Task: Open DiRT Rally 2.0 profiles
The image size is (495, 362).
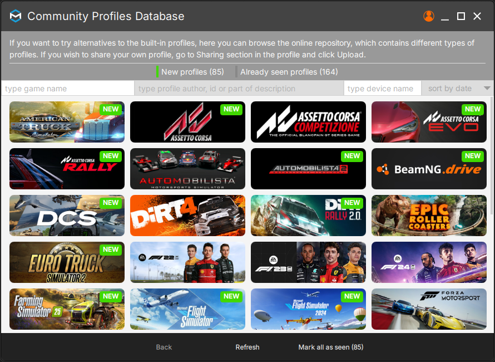Action: (x=309, y=216)
